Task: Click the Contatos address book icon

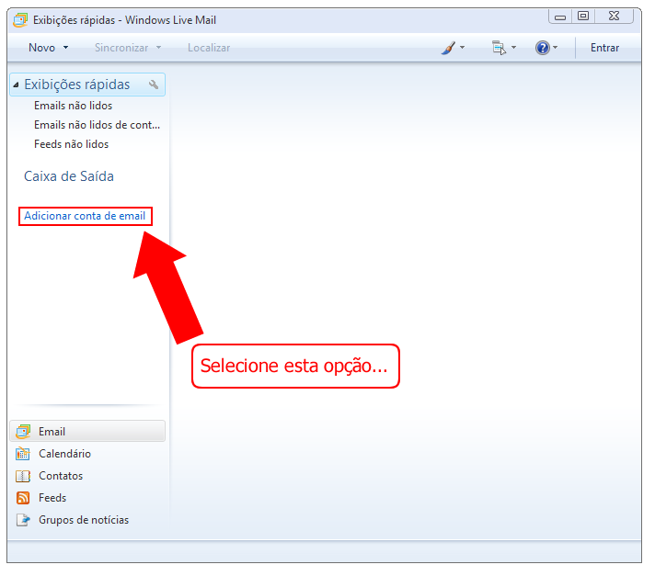Action: (x=23, y=476)
